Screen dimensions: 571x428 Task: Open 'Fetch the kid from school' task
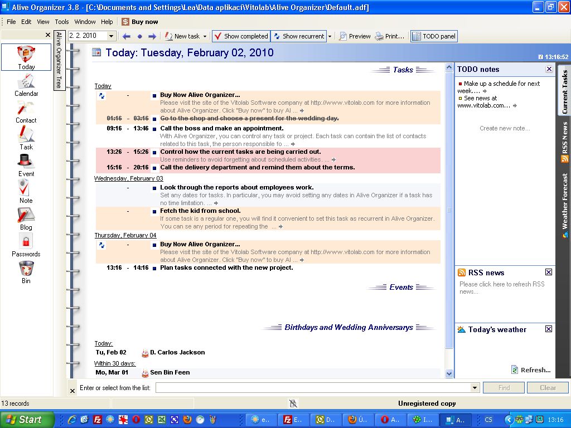(200, 211)
